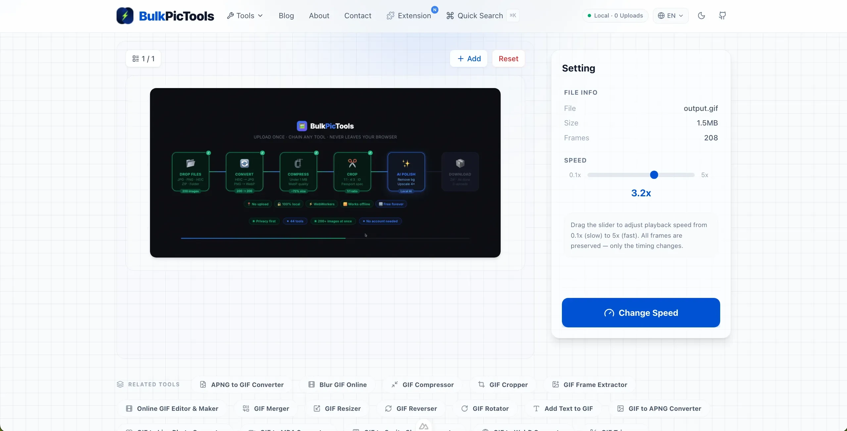The image size is (847, 431).
Task: Open GIF Reverser tool
Action: 411,408
